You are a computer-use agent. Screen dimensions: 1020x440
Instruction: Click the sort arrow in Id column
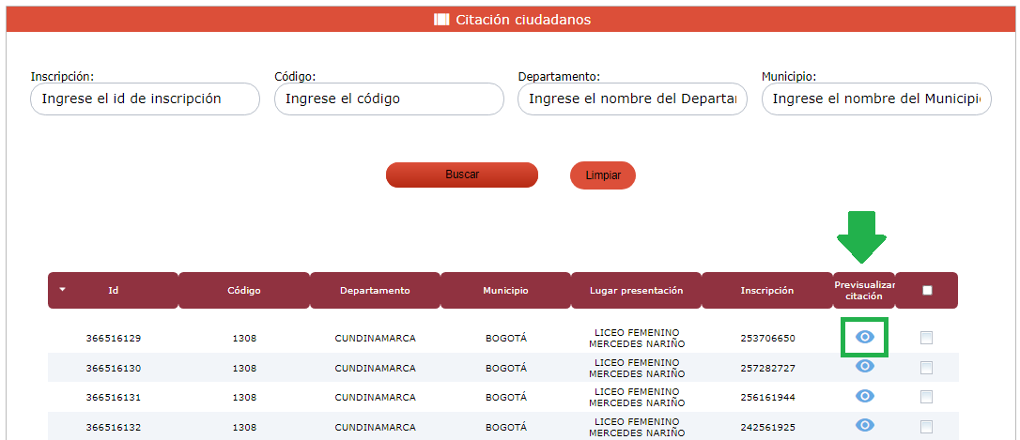coord(63,290)
